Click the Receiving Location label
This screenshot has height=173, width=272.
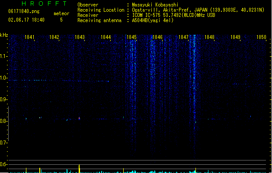click(x=101, y=10)
